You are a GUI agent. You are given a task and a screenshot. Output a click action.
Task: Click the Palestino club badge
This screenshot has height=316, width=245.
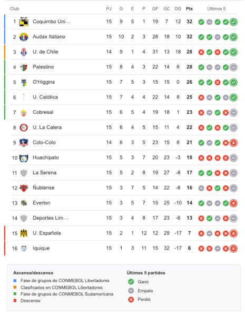pos(24,67)
